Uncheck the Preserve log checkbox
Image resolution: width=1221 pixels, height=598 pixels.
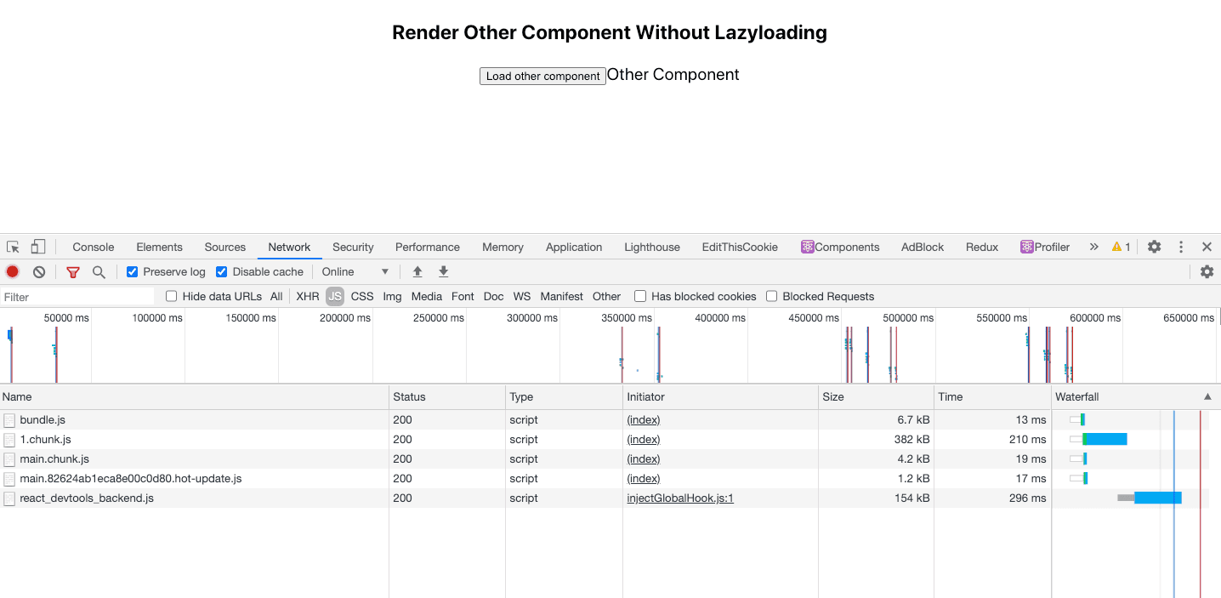tap(133, 272)
